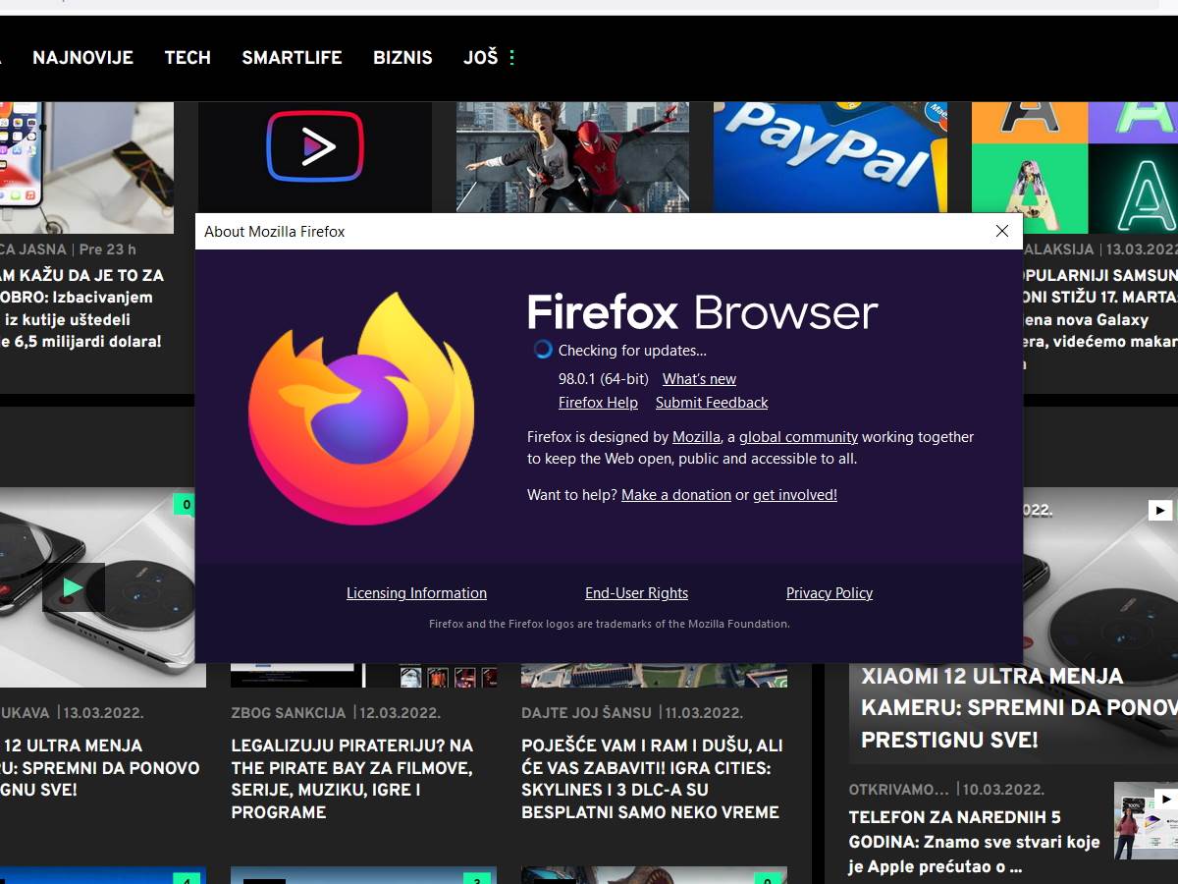Click Submit Feedback
Image resolution: width=1178 pixels, height=884 pixels.
pyautogui.click(x=711, y=402)
